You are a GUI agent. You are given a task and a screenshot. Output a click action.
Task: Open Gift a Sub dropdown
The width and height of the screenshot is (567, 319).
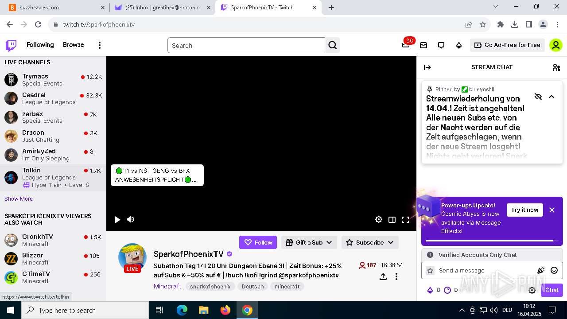click(309, 242)
